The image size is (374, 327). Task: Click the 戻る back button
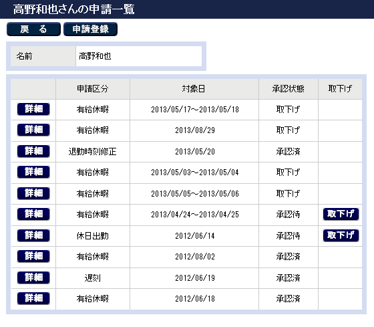(x=33, y=29)
